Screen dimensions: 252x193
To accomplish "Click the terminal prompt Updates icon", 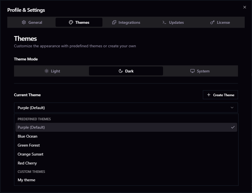I will 164,22.
